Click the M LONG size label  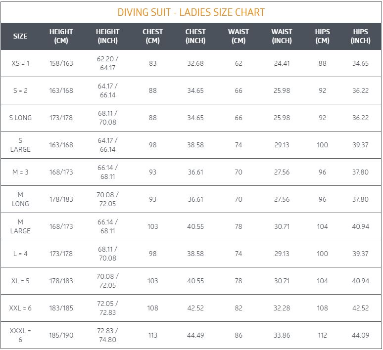point(20,199)
